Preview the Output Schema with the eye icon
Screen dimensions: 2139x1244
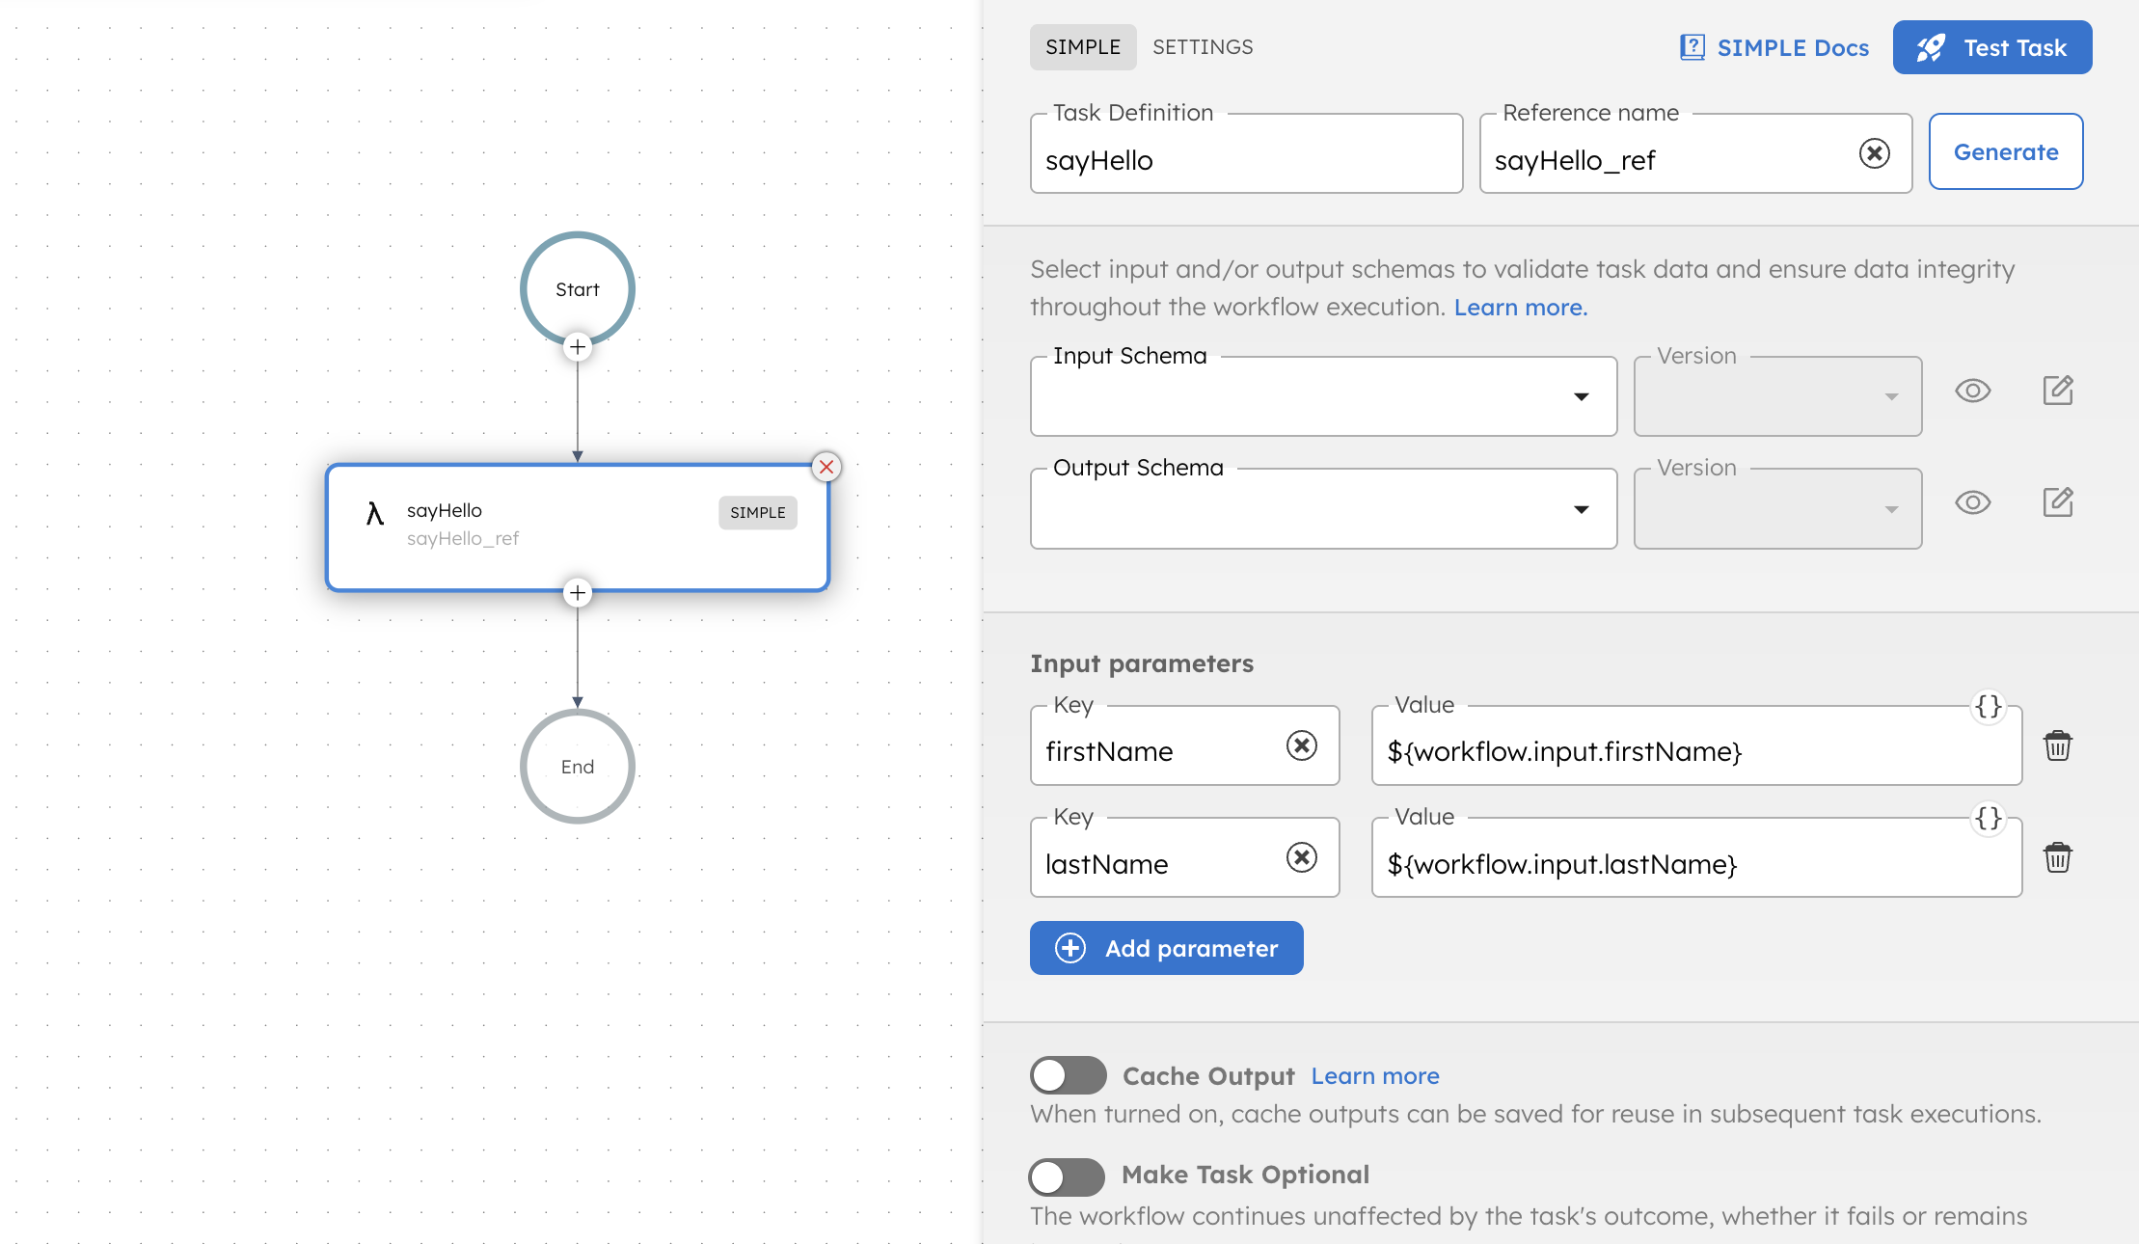1973,502
